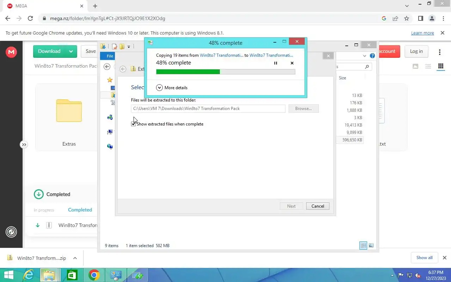This screenshot has height=282, width=451.
Task: Open Chrome new tab plus button
Action: (x=95, y=6)
